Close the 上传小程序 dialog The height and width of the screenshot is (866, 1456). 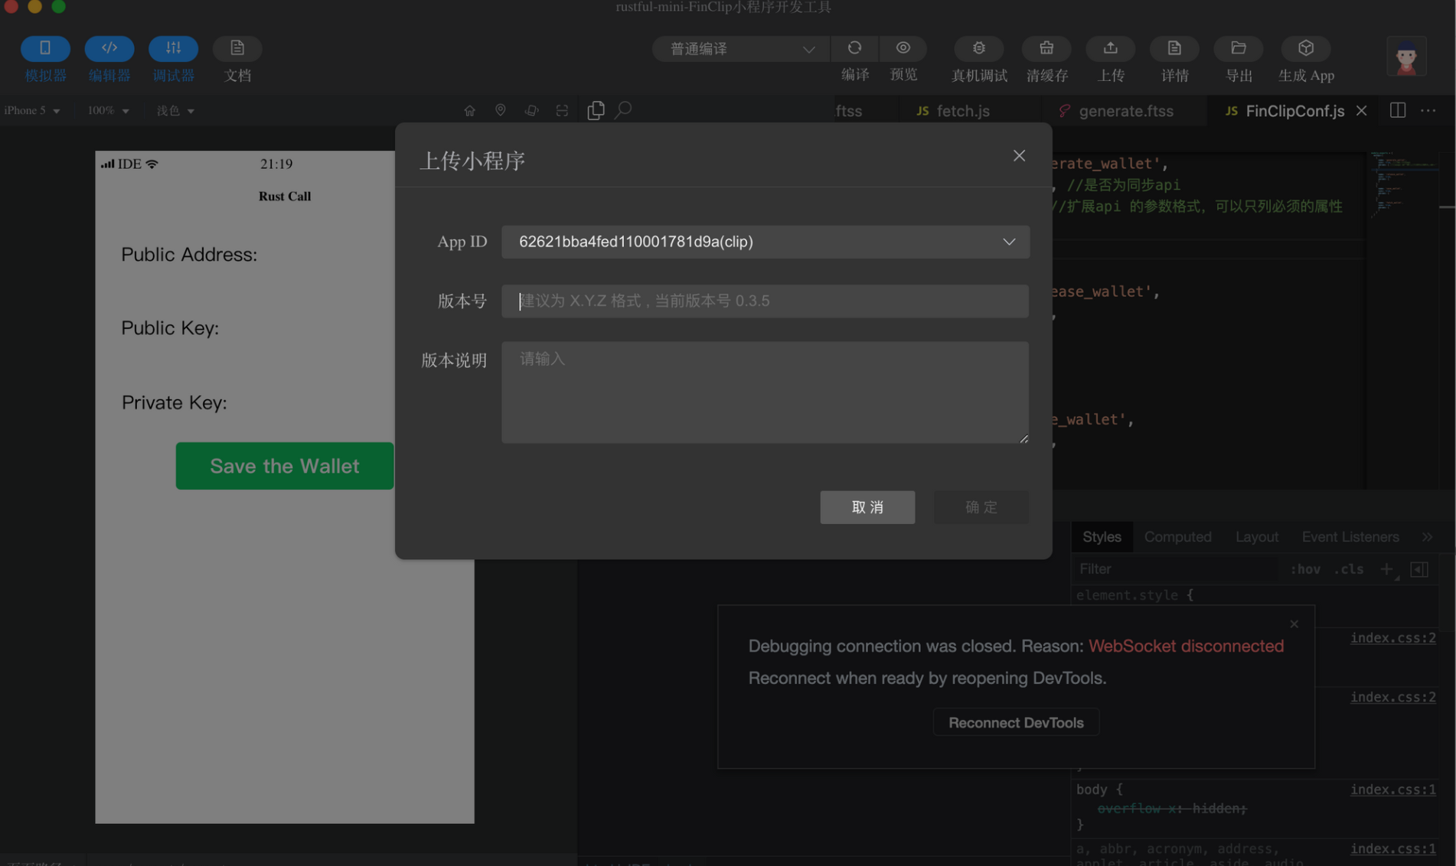[x=1019, y=156]
